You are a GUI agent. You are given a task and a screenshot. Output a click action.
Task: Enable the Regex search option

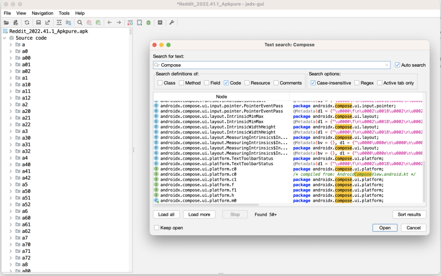[357, 83]
